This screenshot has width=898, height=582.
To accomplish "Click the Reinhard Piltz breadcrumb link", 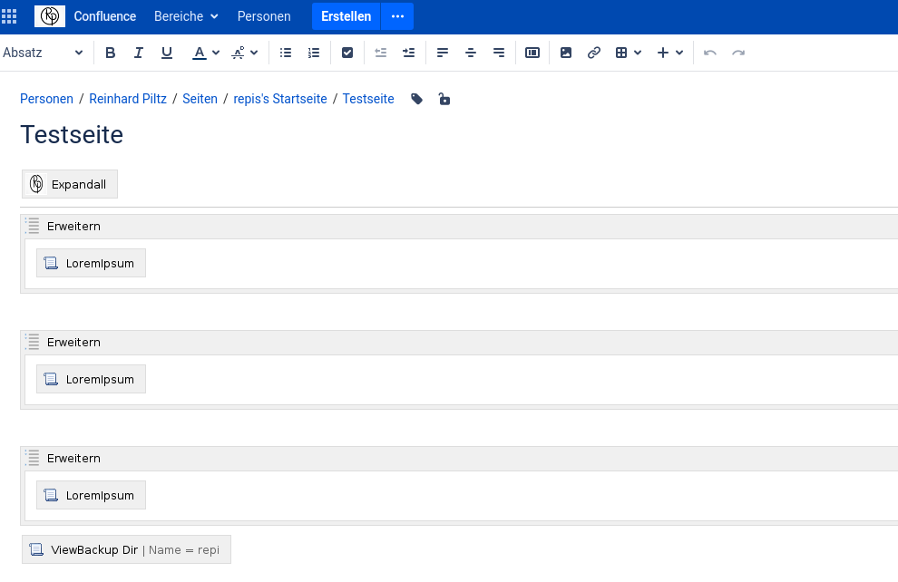I will point(128,99).
